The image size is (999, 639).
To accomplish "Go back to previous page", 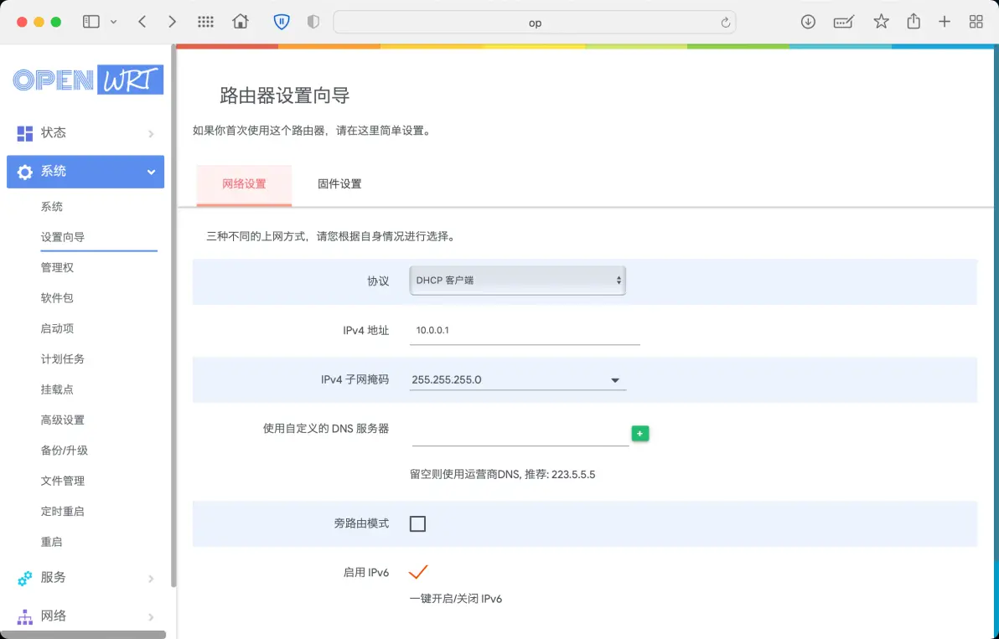I will [x=142, y=22].
